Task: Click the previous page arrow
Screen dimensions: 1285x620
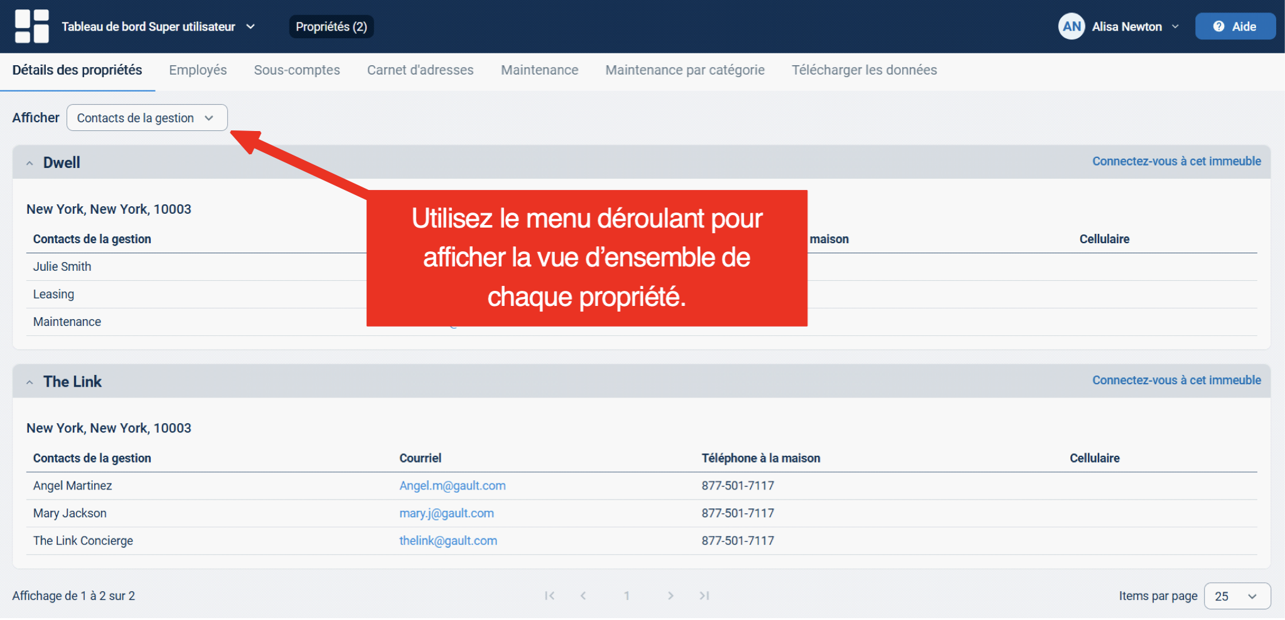Action: (x=583, y=596)
